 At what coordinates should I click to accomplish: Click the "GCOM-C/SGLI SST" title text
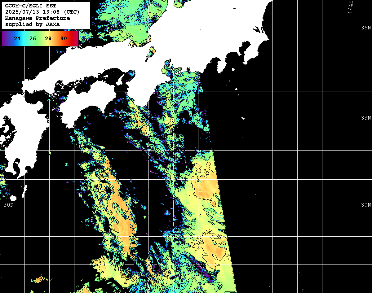coord(31,6)
